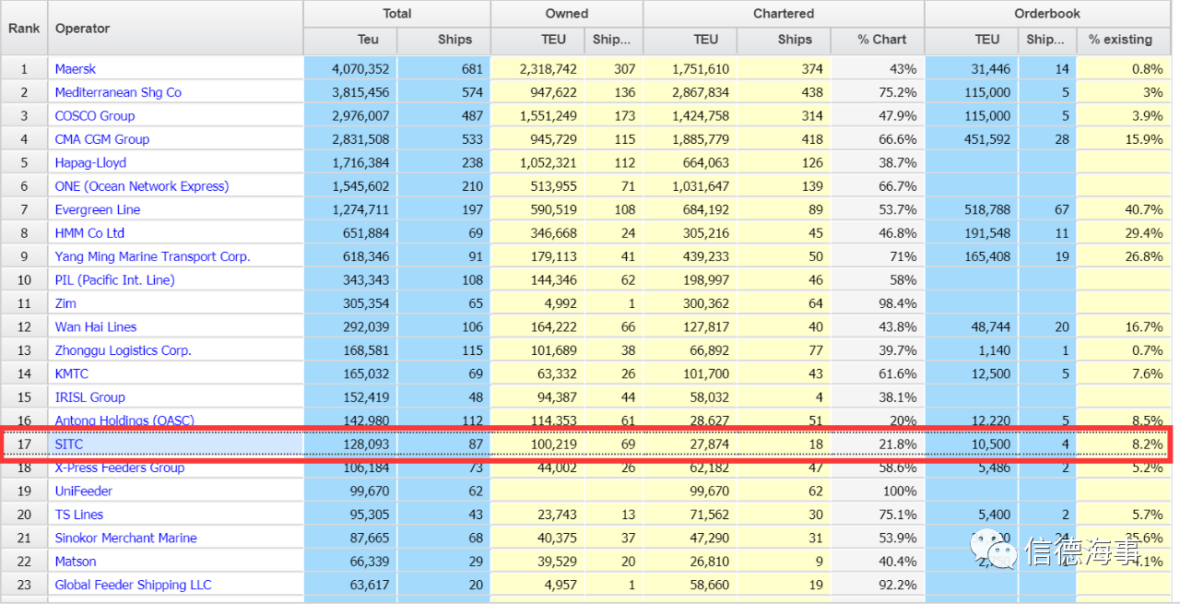Open the UniFeeder operator link
The image size is (1180, 604).
click(x=84, y=491)
